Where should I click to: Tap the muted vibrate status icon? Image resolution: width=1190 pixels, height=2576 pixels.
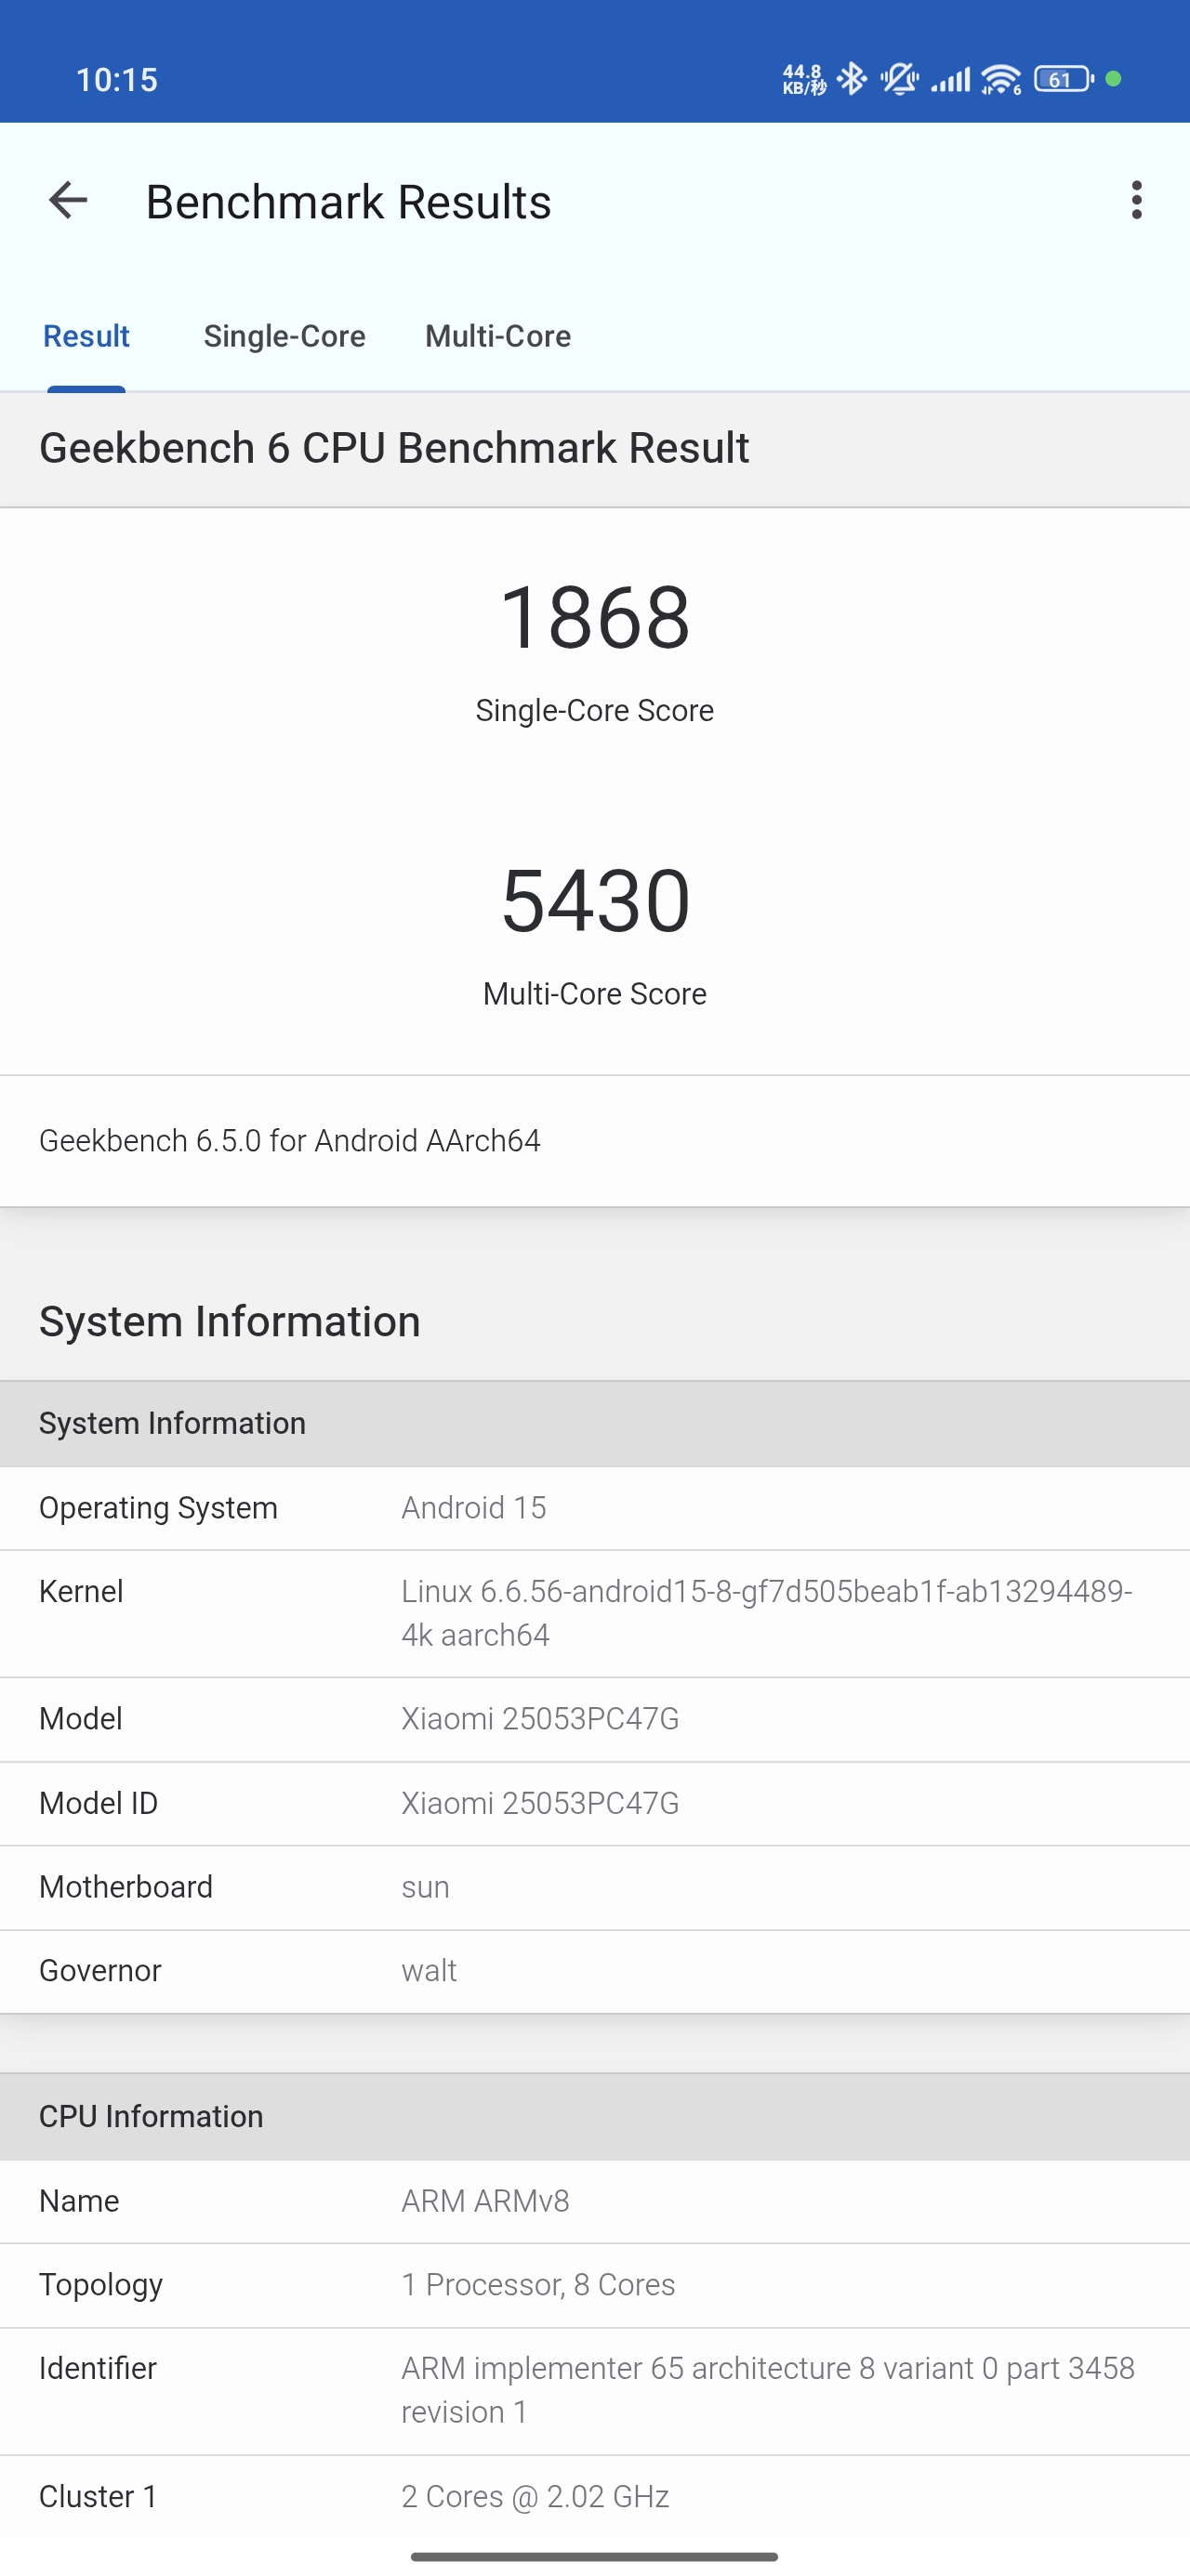point(899,79)
